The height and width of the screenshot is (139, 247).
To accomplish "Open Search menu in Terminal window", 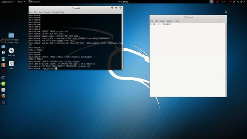I will pyautogui.click(x=47, y=12).
